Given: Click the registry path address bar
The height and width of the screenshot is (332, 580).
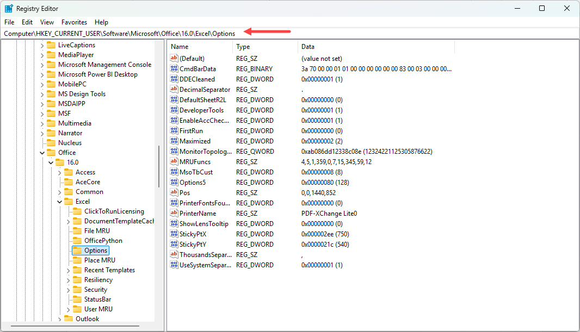Looking at the screenshot, I should [290, 34].
